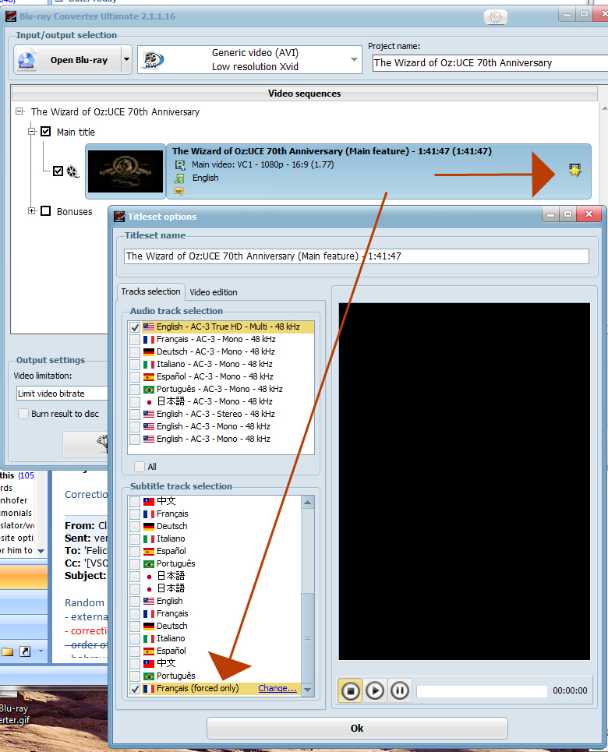The width and height of the screenshot is (608, 752).
Task: Check Español AC-3 Mono audio track
Action: 135,377
